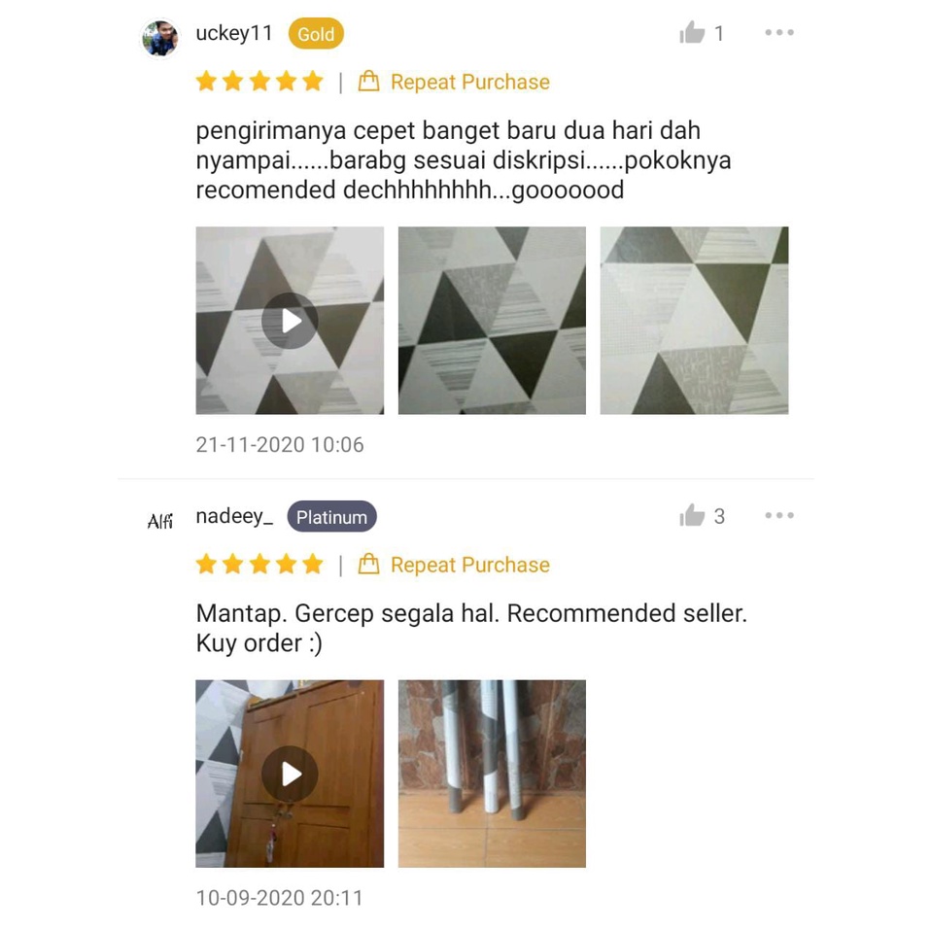Click the five-star rating on uckey11's review
The image size is (931, 931).
click(259, 81)
